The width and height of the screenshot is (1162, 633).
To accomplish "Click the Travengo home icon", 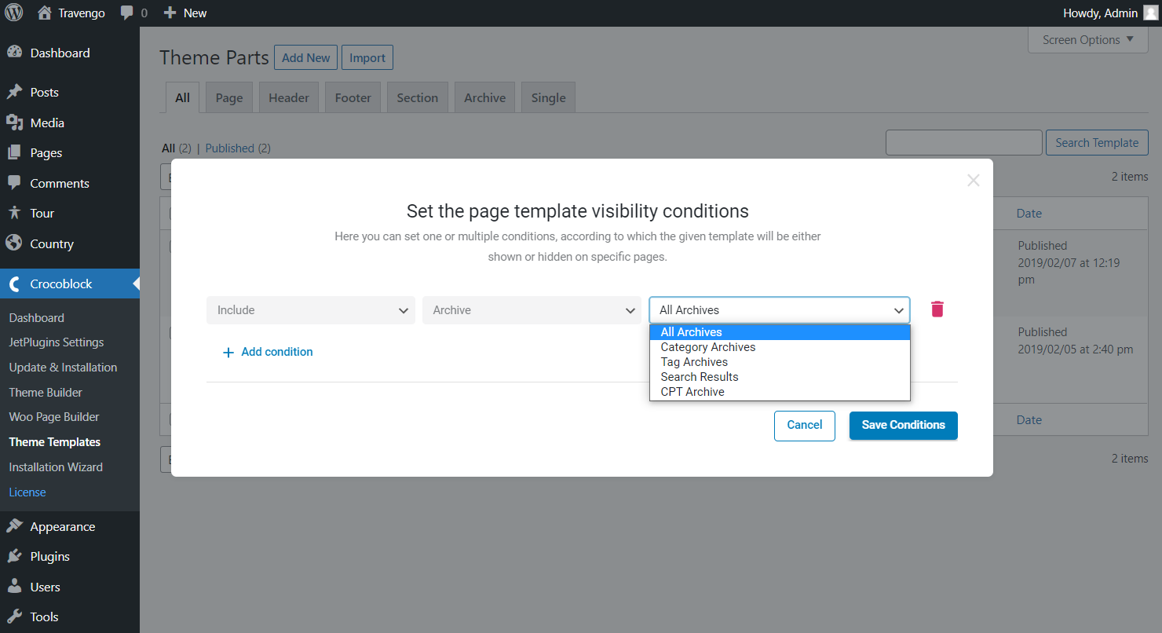I will click(45, 13).
